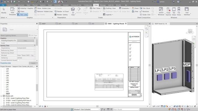
Task: Select the Modify tool
Action: click(4, 10)
